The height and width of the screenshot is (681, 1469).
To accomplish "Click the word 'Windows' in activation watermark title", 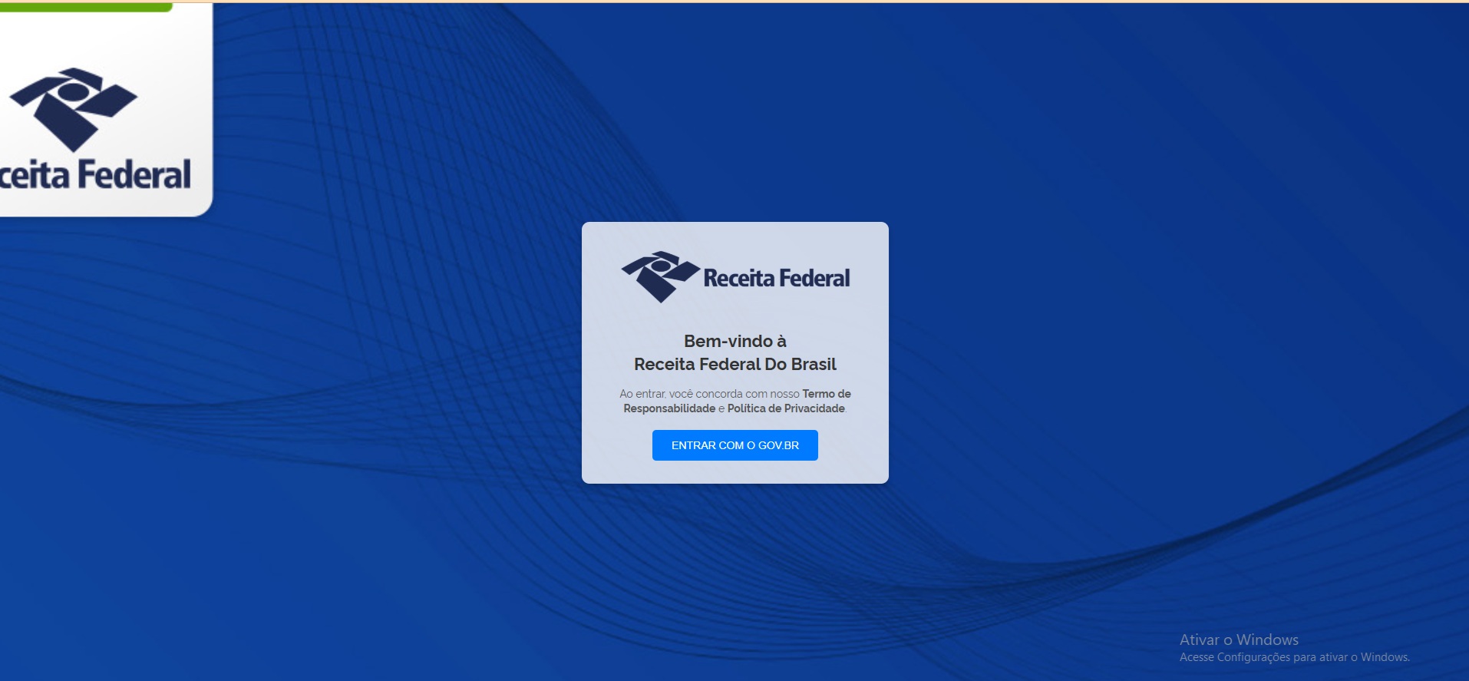I will click(x=1267, y=640).
